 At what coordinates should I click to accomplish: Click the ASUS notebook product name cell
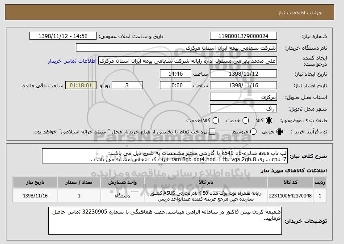click(x=206, y=196)
